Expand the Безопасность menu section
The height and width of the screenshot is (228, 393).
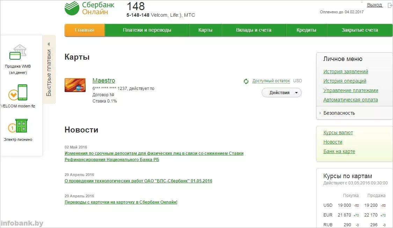(339, 113)
